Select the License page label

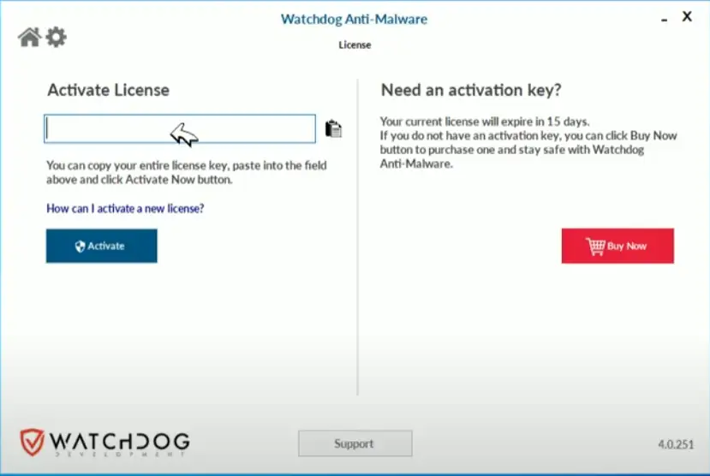click(355, 45)
